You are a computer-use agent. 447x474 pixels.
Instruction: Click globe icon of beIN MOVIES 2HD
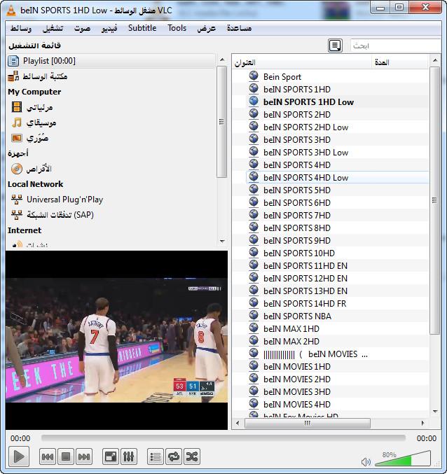254,379
